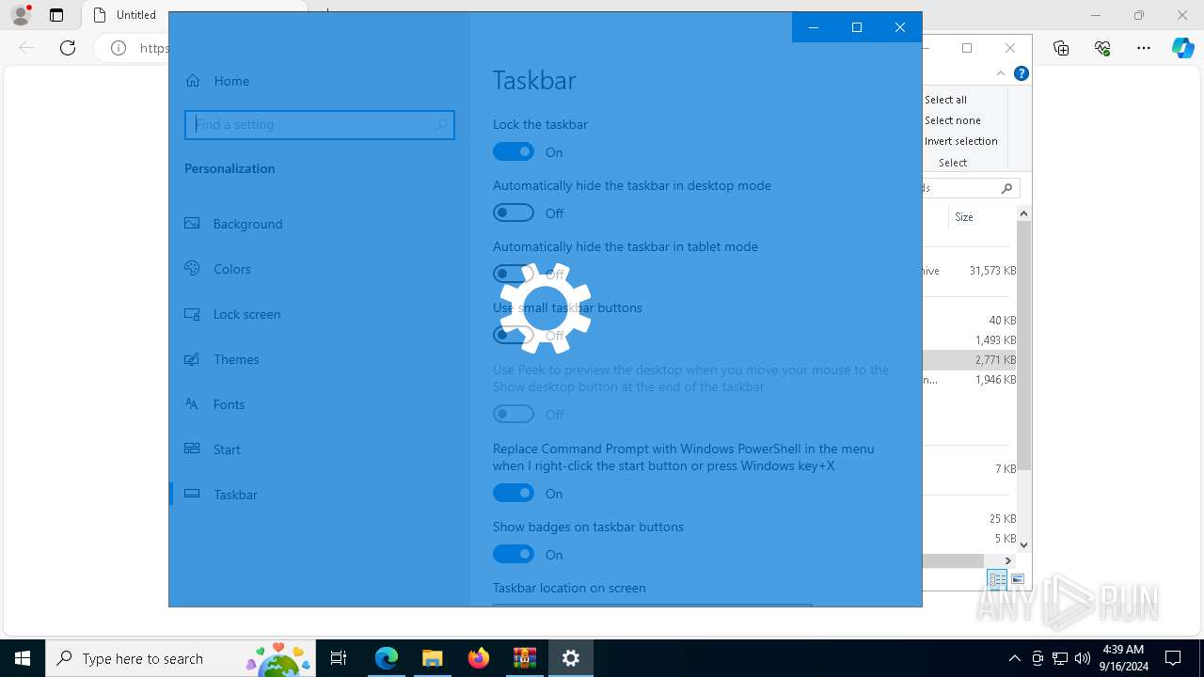
Task: Open Task View on the taskbar
Action: [339, 658]
